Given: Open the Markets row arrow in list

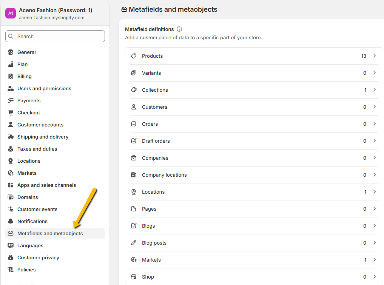Looking at the screenshot, I should [x=375, y=260].
